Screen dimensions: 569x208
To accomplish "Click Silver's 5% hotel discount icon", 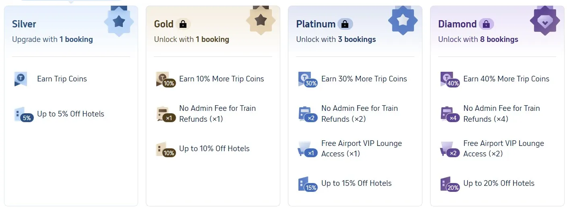I will pyautogui.click(x=23, y=114).
